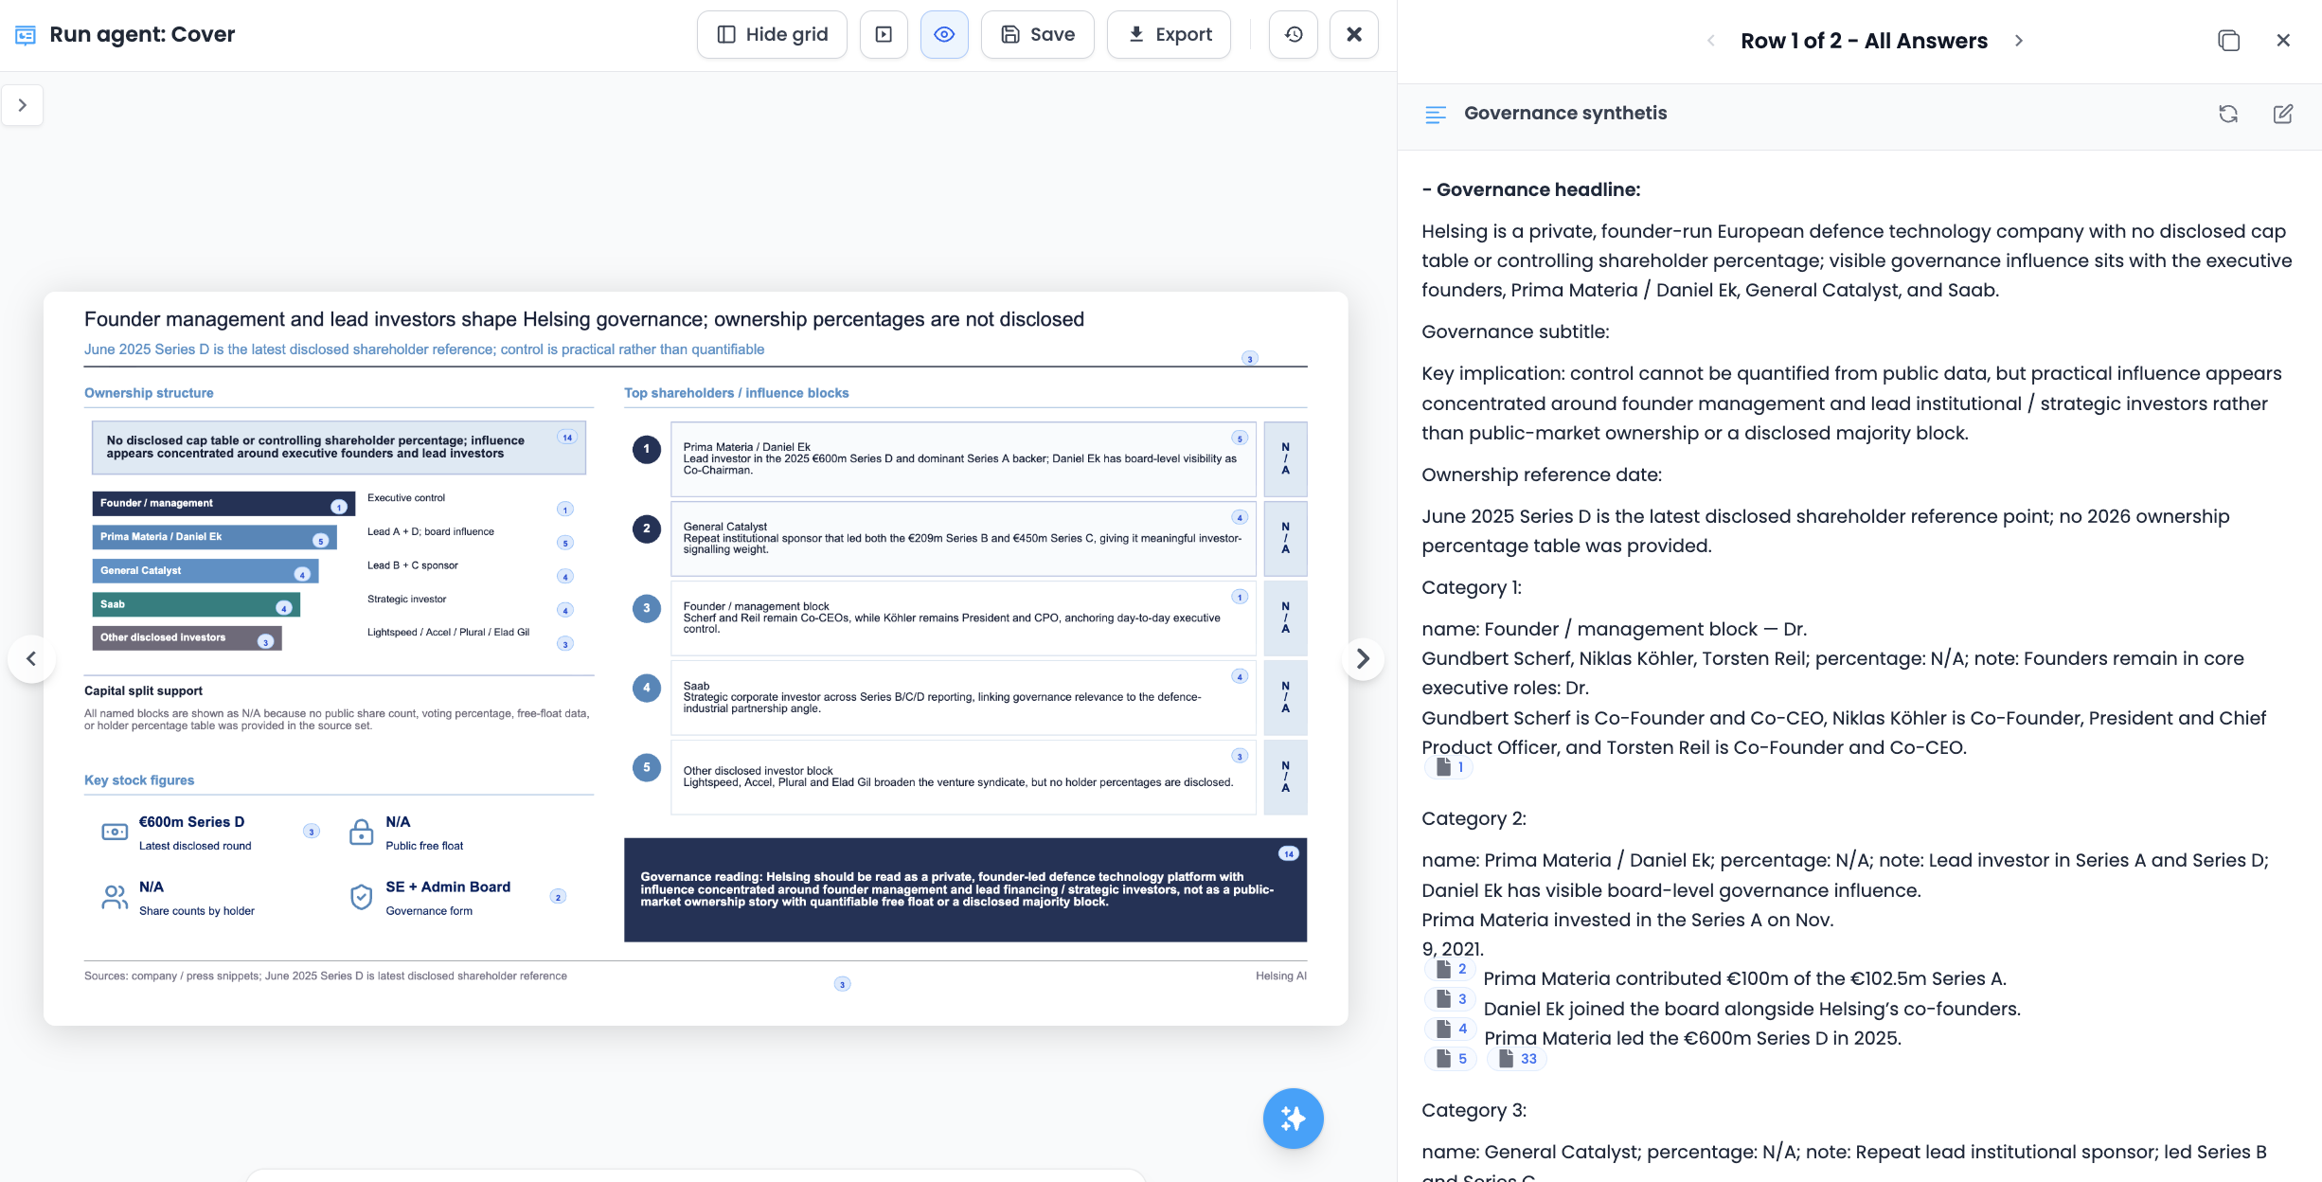2322x1182 pixels.
Task: Click the banknote icon beside €600m Series D
Action: [x=115, y=832]
